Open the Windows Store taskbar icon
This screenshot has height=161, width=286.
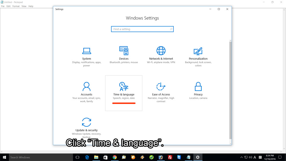106,157
